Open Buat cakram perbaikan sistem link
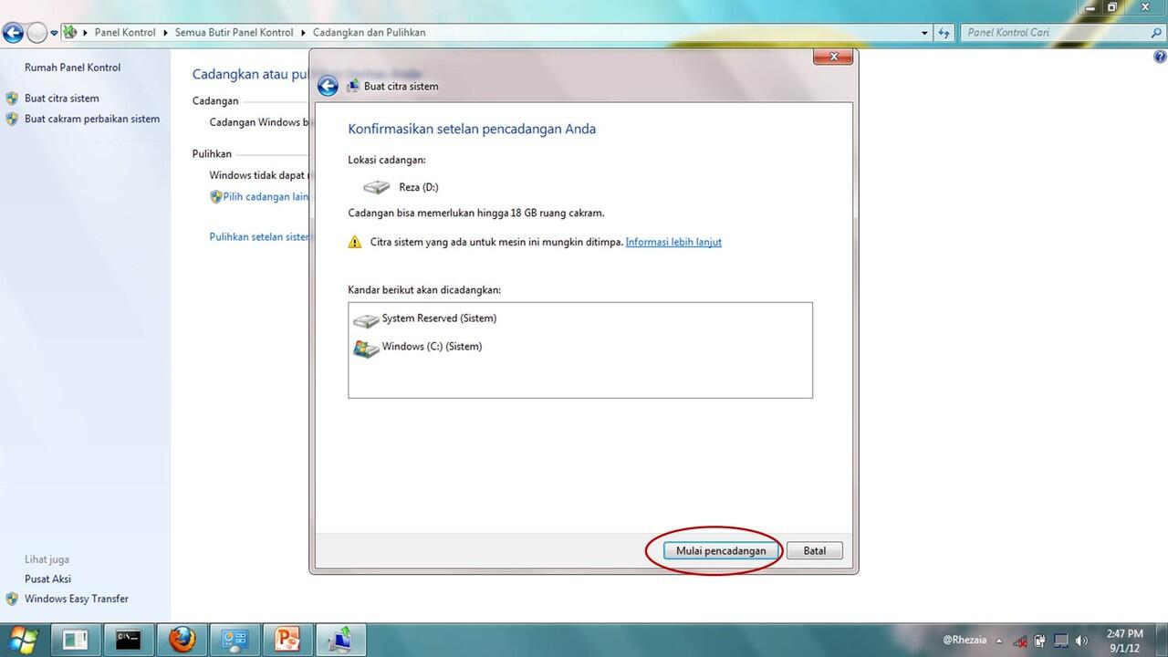The image size is (1168, 657). 92,120
